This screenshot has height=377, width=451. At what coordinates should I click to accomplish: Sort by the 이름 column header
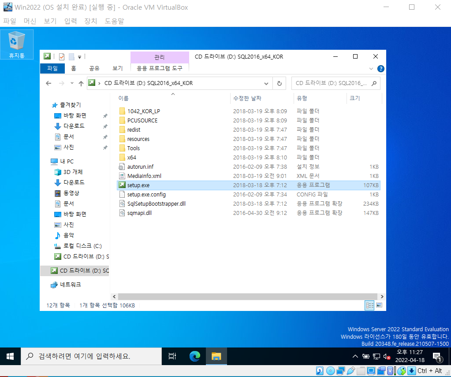pos(172,98)
